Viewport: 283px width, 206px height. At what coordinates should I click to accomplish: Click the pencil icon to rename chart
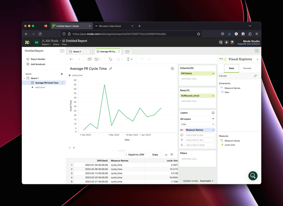pos(111,69)
